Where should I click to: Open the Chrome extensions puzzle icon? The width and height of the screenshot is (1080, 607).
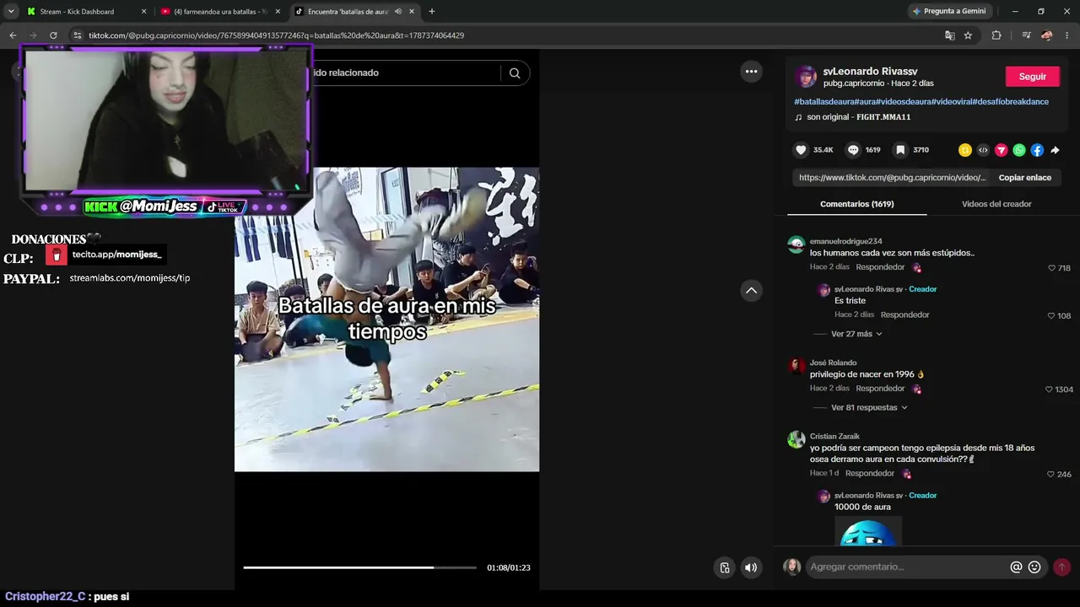(996, 35)
